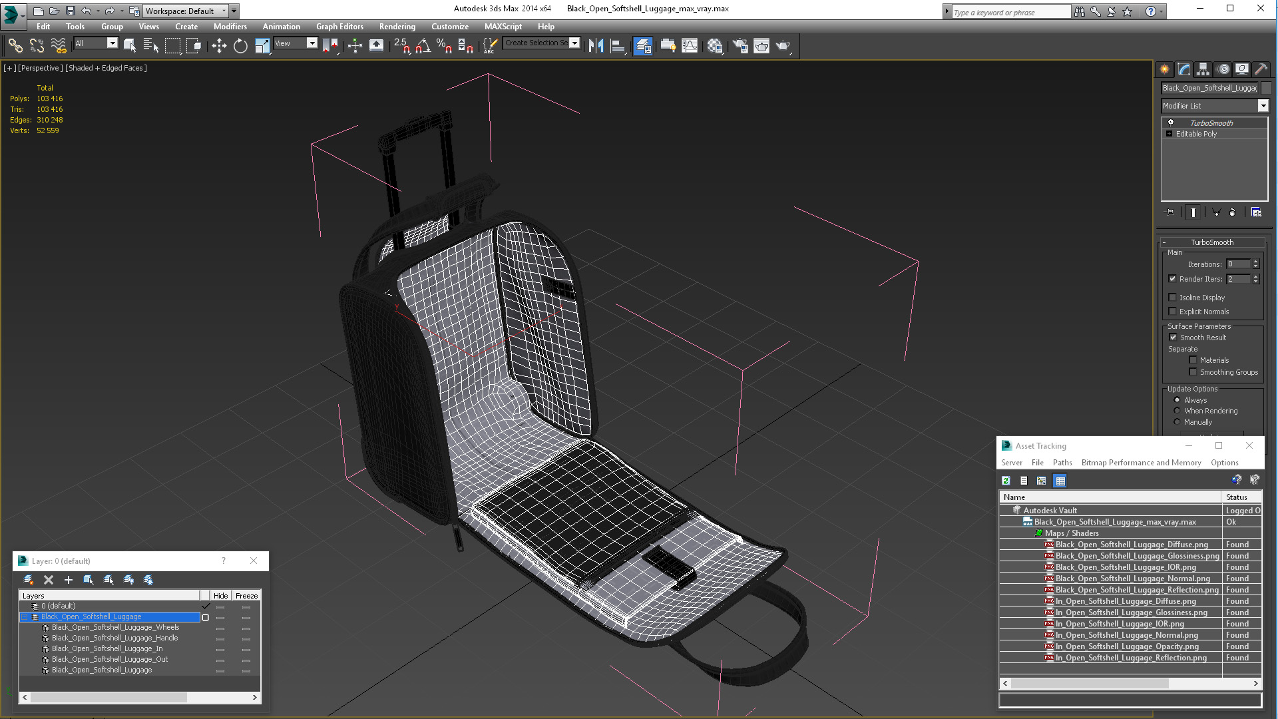Open the Curve Editor icon
This screenshot has width=1278, height=719.
[690, 45]
